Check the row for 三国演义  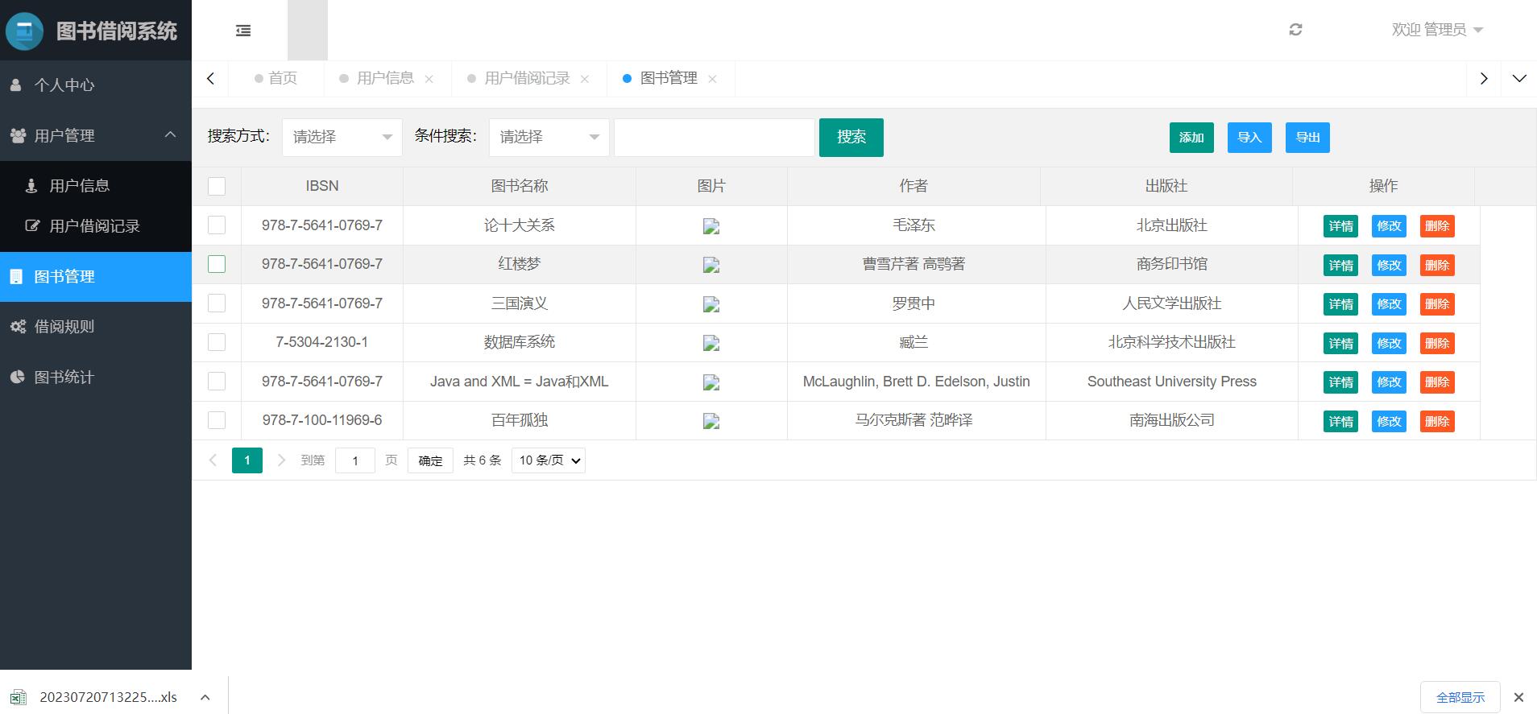tap(217, 303)
